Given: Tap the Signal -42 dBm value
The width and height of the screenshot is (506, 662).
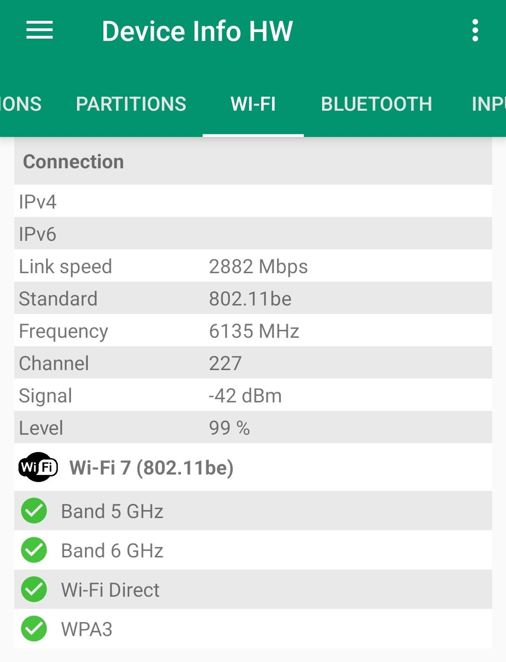Looking at the screenshot, I should pyautogui.click(x=245, y=396).
